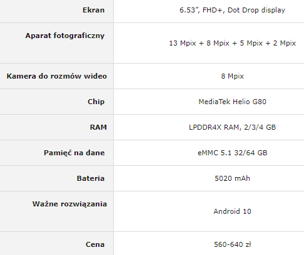Click the Bateria row label
The width and height of the screenshot is (304, 255).
pos(91,178)
